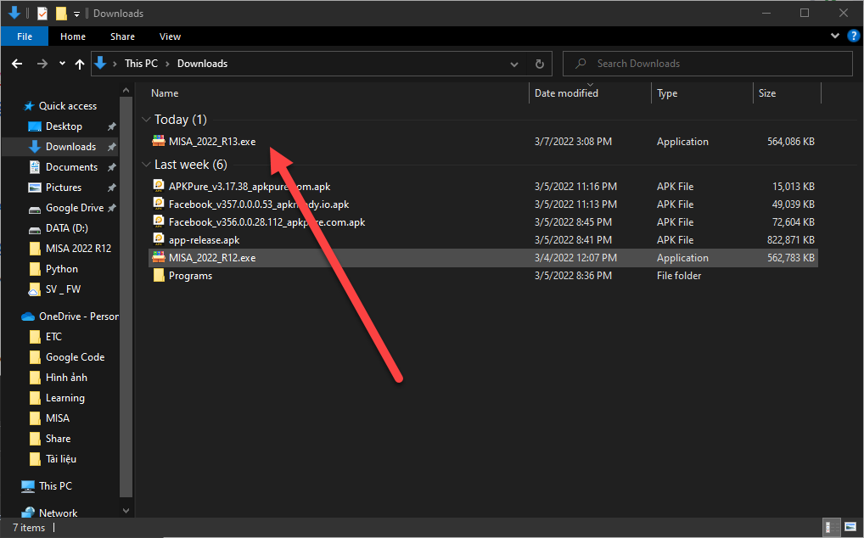Select Downloads in navigation pane
This screenshot has width=864, height=538.
[x=62, y=147]
